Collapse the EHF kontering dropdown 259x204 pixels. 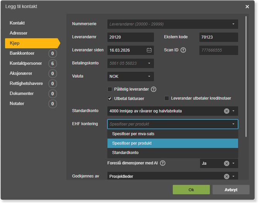[x=233, y=124]
